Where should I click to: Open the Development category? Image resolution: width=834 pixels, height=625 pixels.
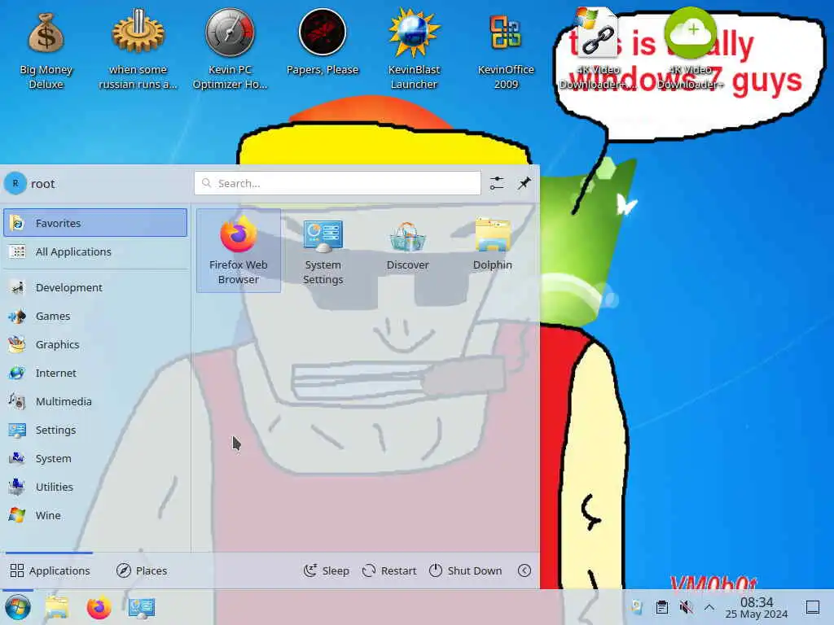95,287
